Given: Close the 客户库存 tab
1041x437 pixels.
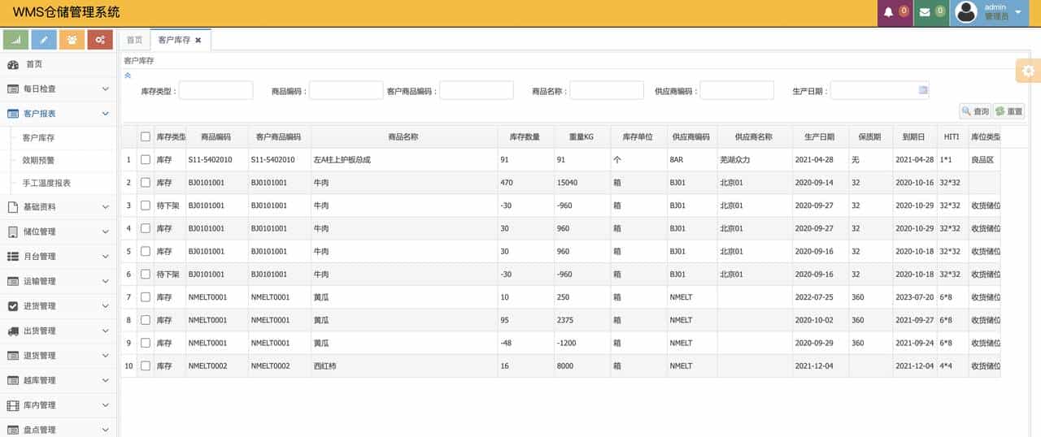Looking at the screenshot, I should 198,40.
